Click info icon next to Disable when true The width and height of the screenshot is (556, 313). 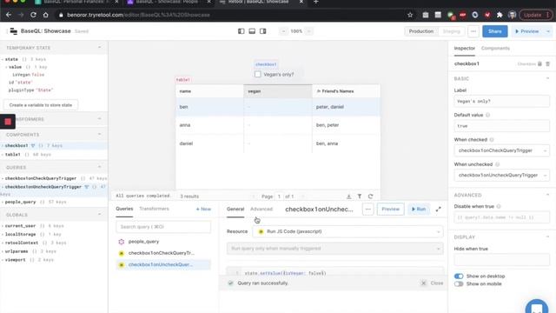(x=499, y=206)
